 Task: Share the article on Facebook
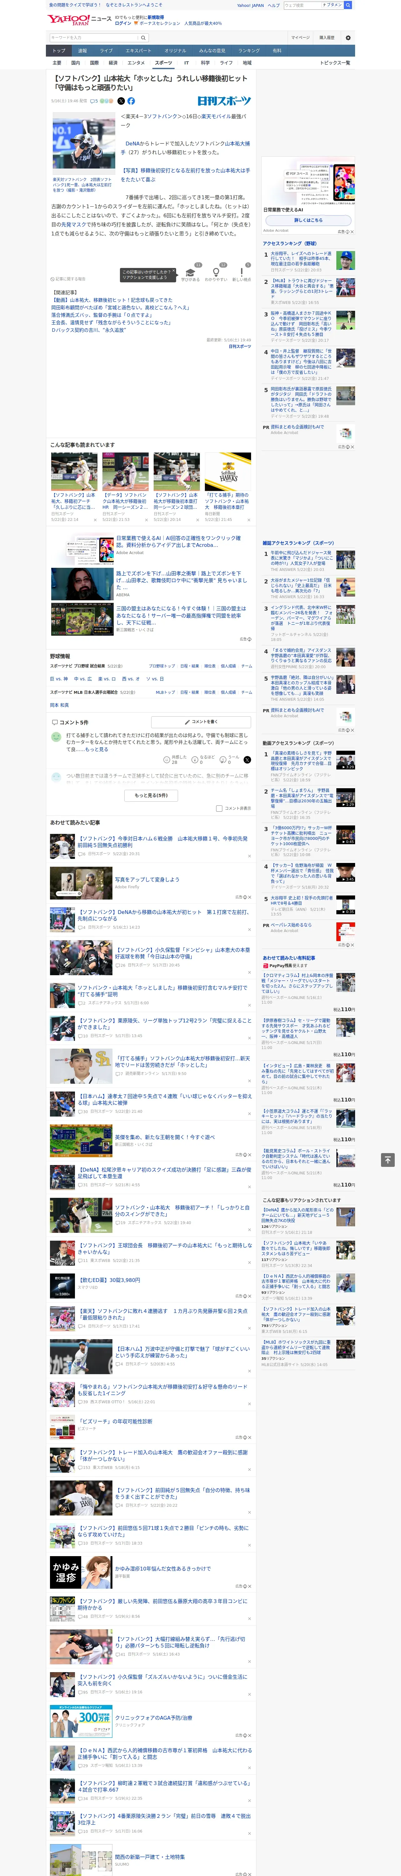(x=131, y=101)
